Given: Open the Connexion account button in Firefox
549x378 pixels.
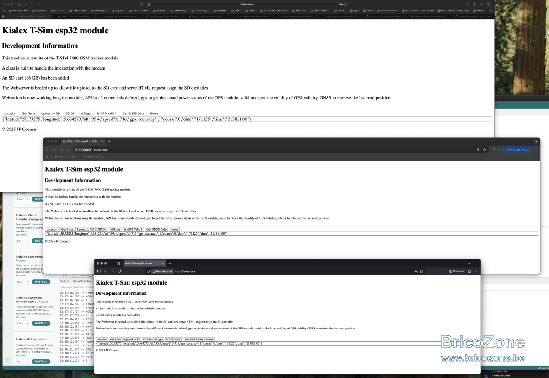Looking at the screenshot, I should click(456, 271).
